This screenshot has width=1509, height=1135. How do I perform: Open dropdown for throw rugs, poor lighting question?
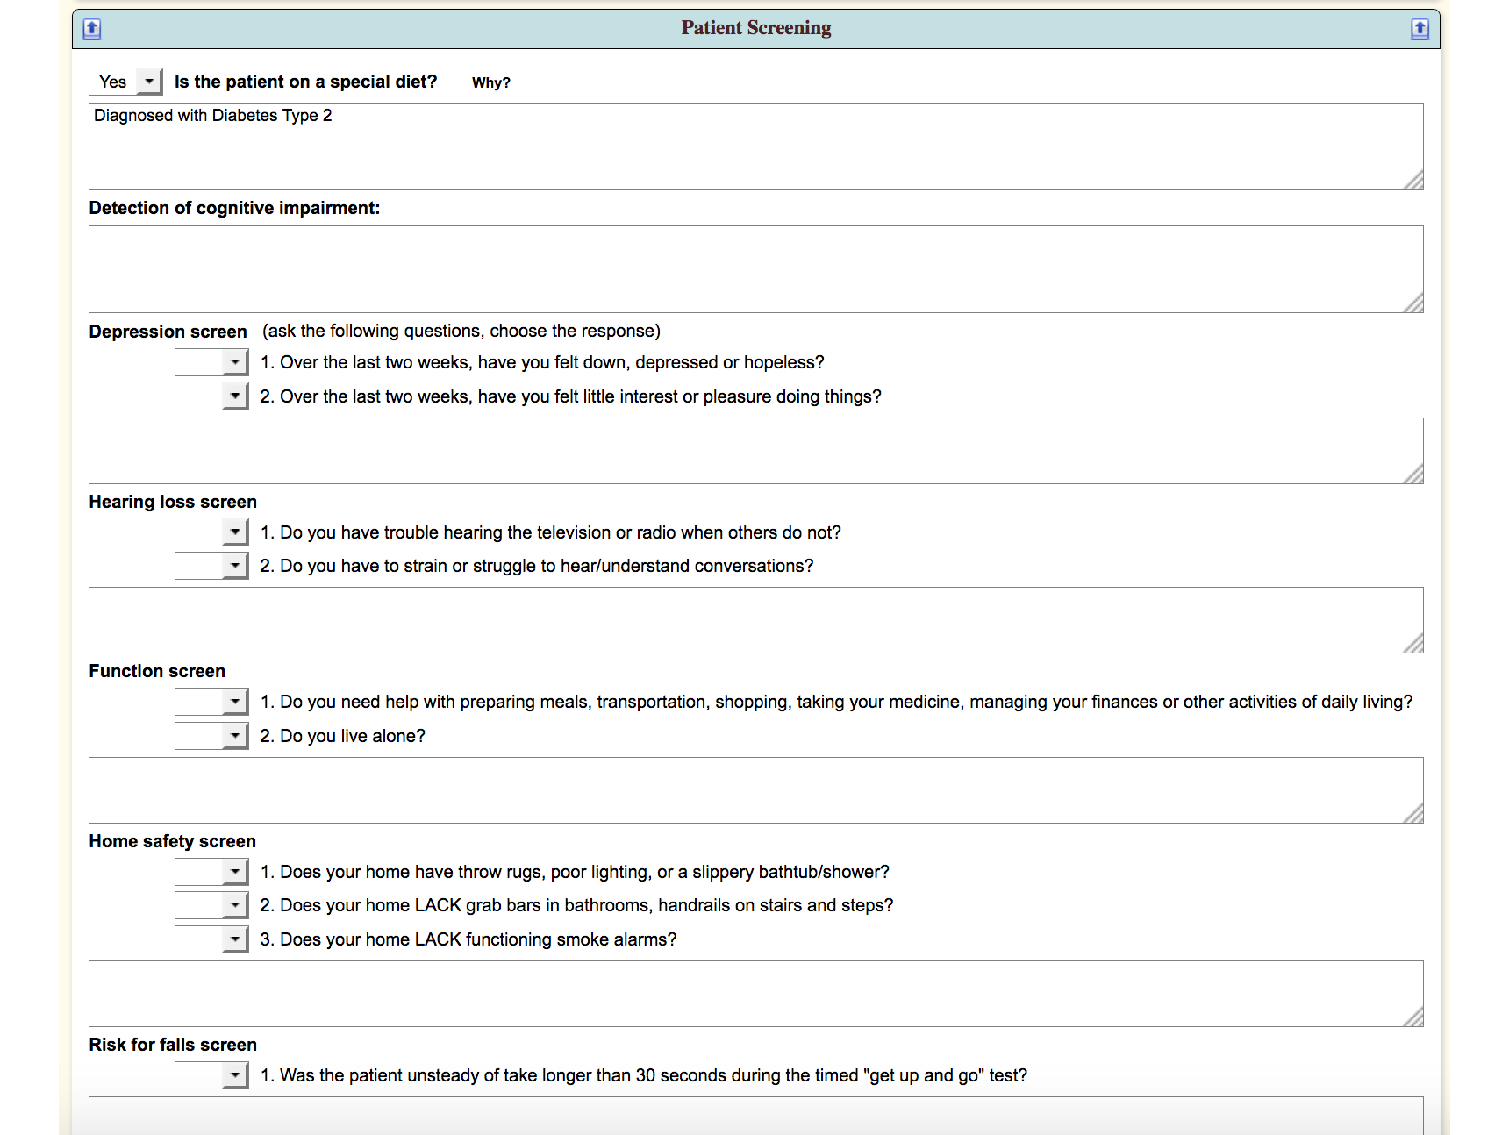click(211, 872)
